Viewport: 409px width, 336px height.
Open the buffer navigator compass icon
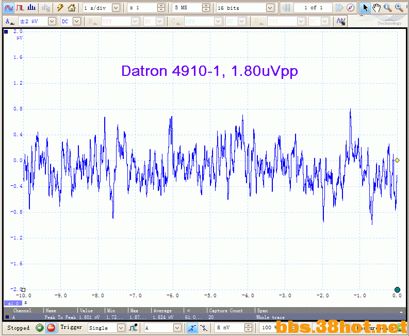(351, 8)
